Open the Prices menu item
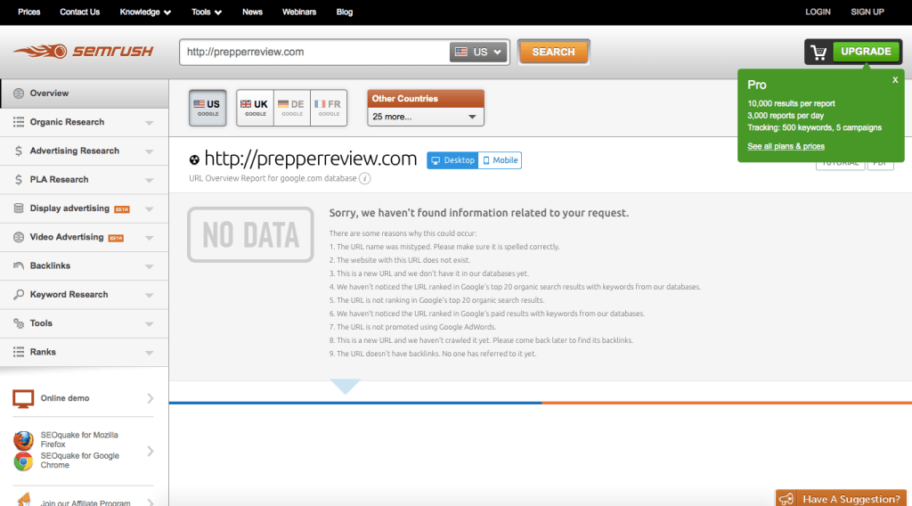Viewport: 912px width, 506px height. coord(29,12)
